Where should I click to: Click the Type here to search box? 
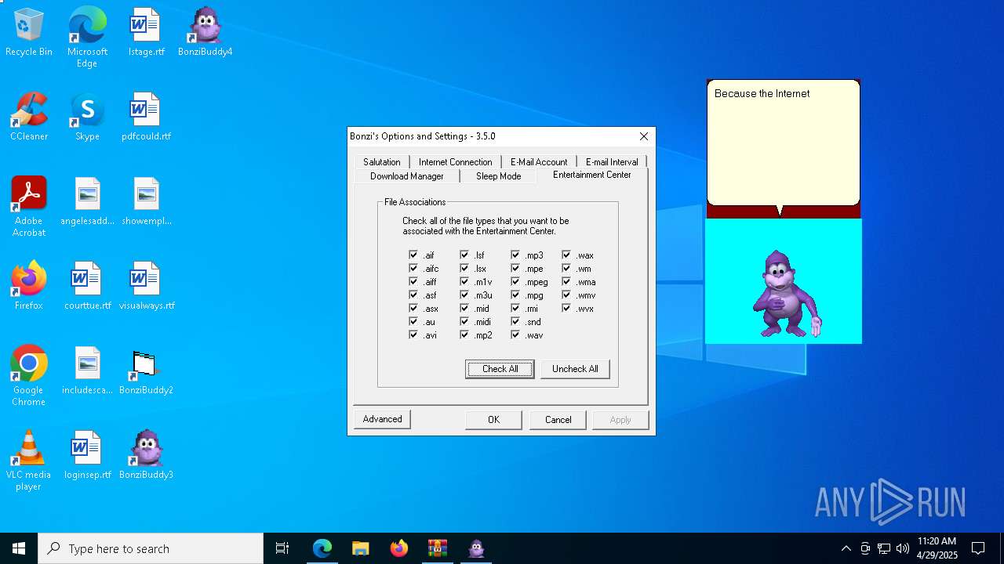pyautogui.click(x=151, y=548)
